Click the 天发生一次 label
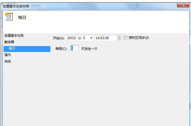 pyautogui.click(x=89, y=49)
